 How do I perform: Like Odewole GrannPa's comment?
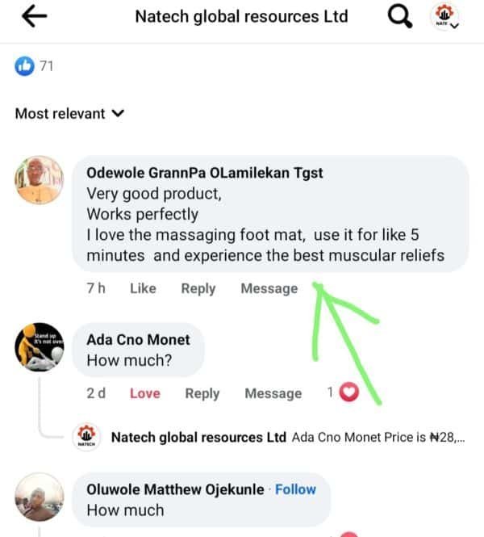click(x=143, y=288)
